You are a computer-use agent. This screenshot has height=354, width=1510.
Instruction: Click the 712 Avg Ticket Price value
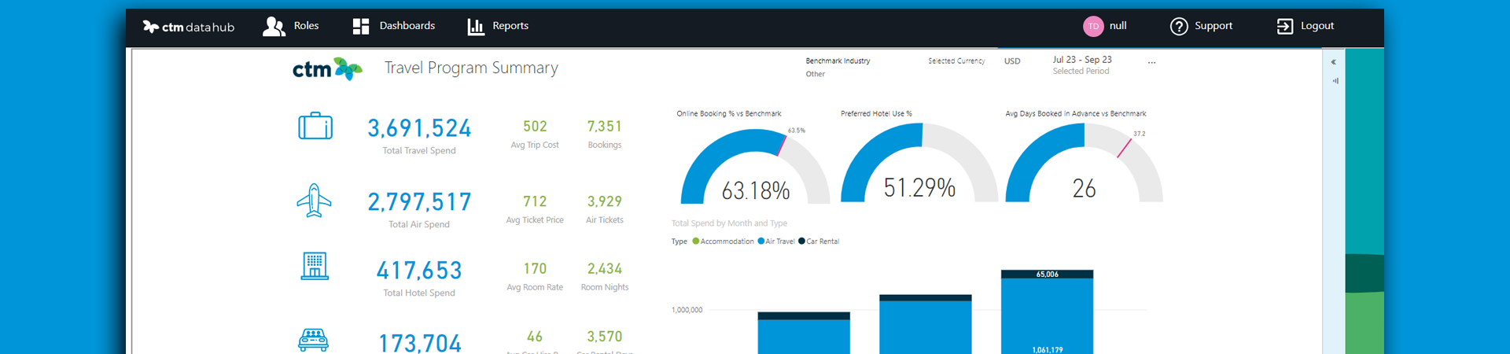point(535,201)
